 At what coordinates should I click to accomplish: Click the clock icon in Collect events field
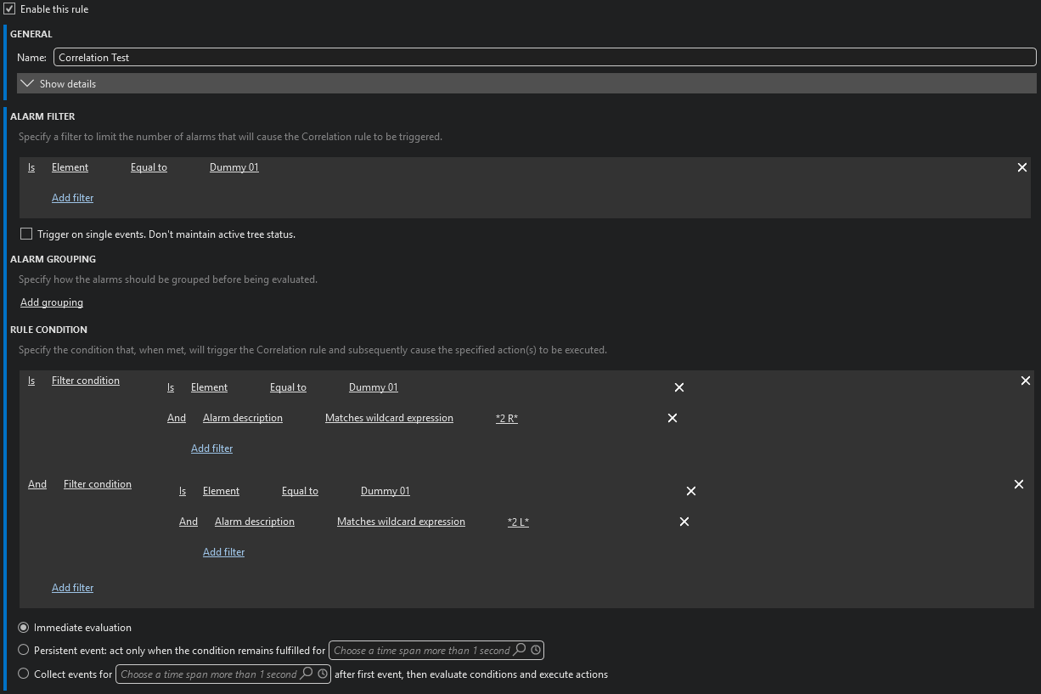coord(323,674)
